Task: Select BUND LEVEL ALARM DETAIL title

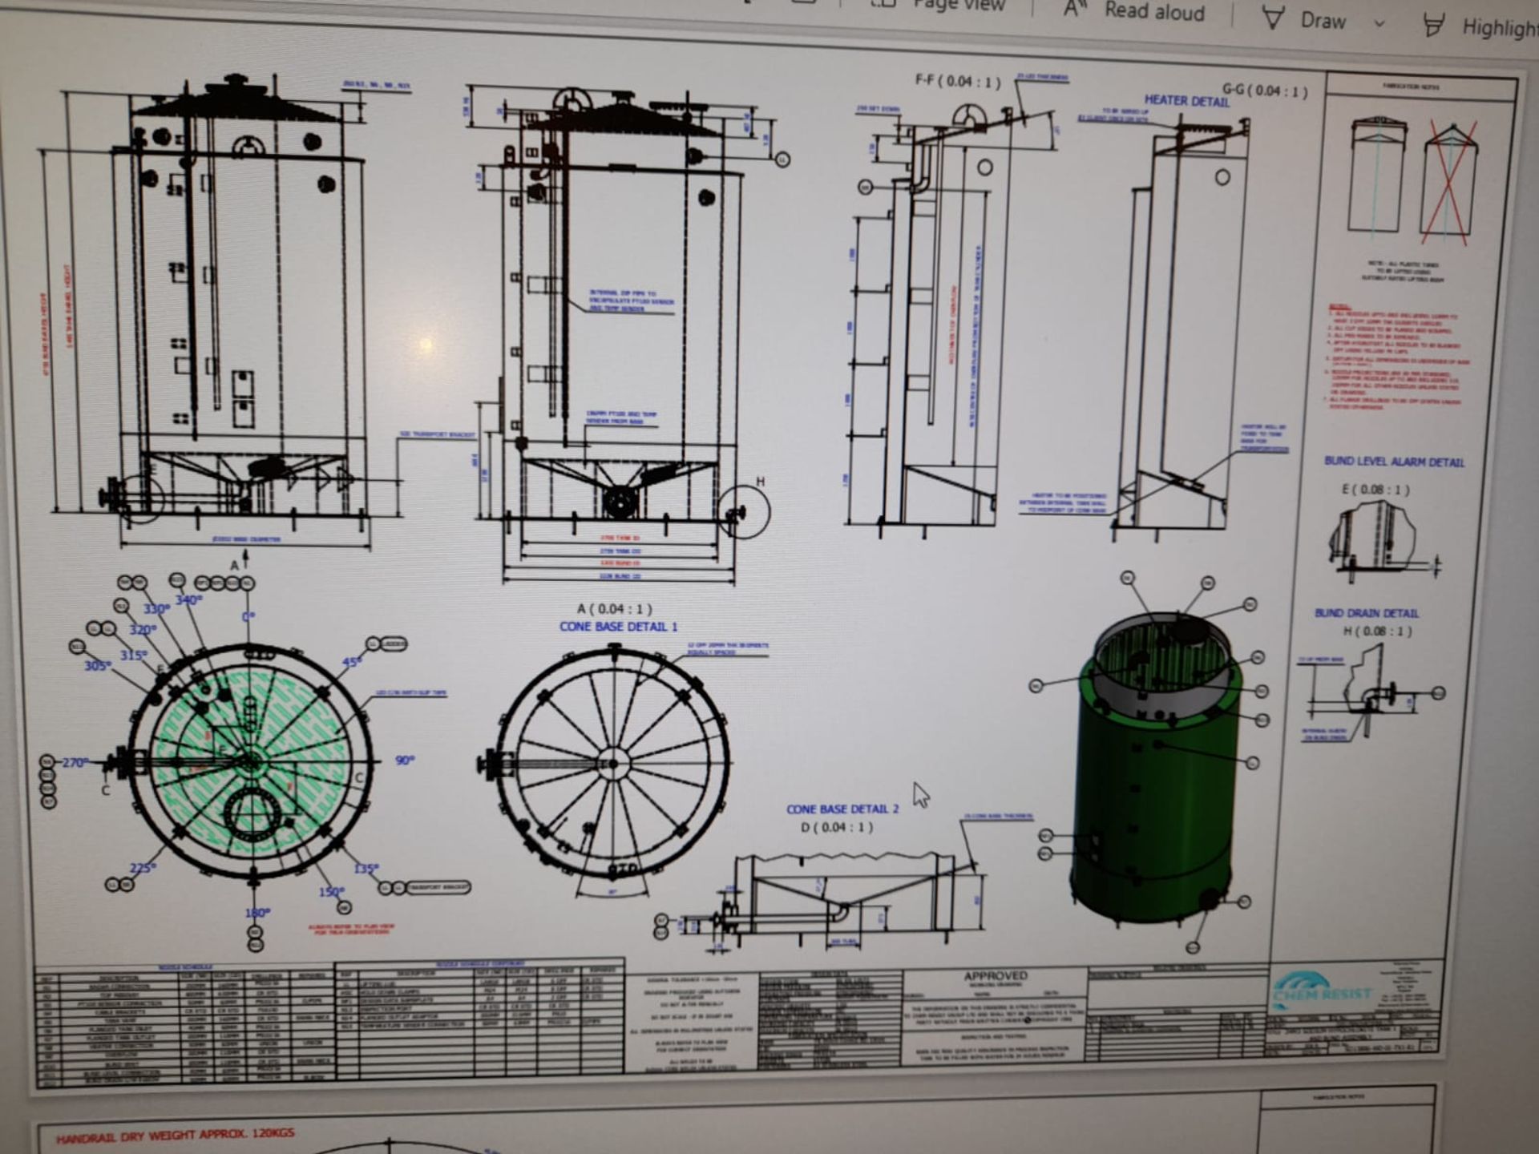Action: 1394,462
